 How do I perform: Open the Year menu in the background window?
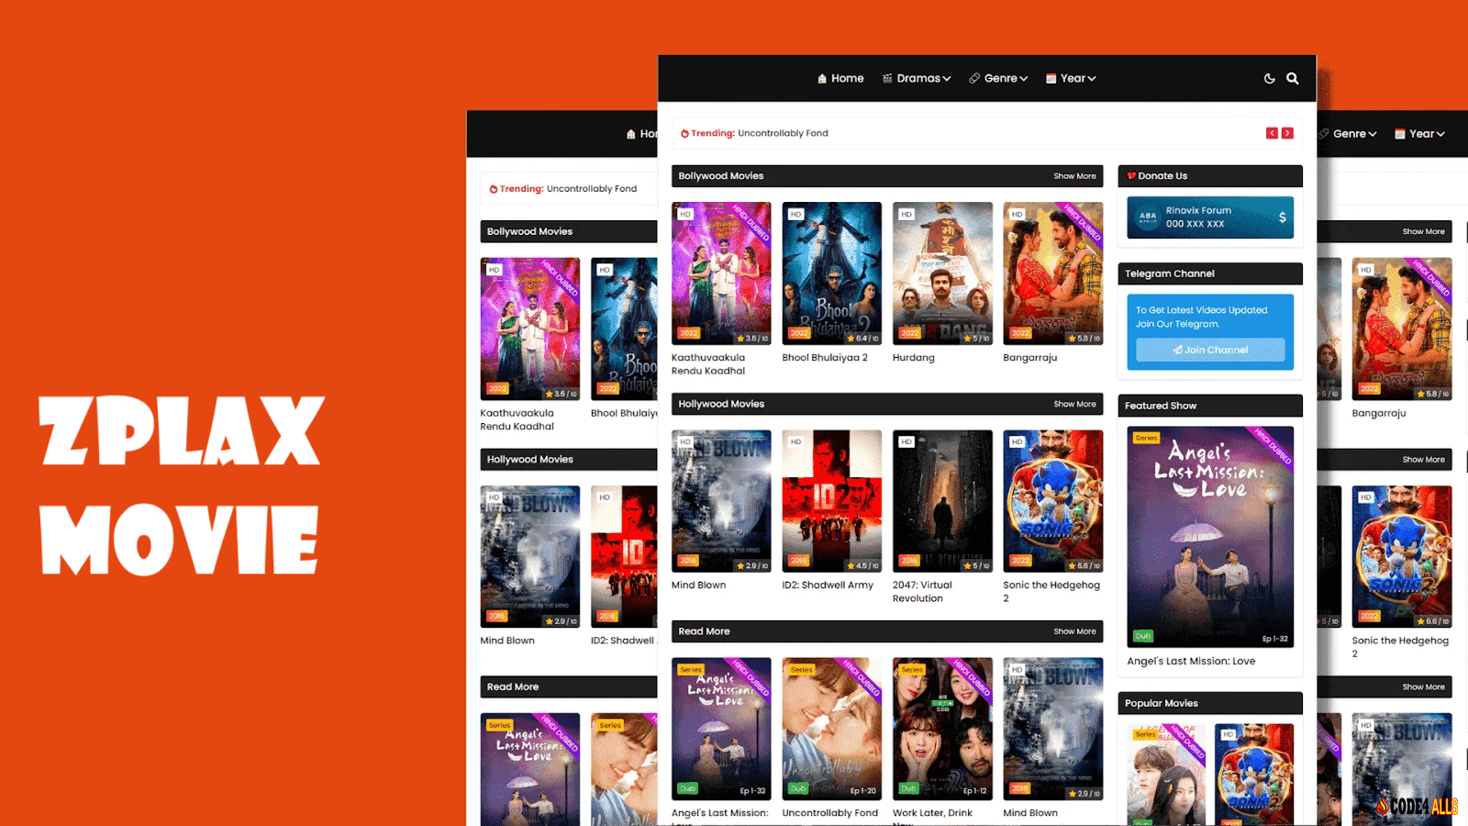tap(1419, 134)
